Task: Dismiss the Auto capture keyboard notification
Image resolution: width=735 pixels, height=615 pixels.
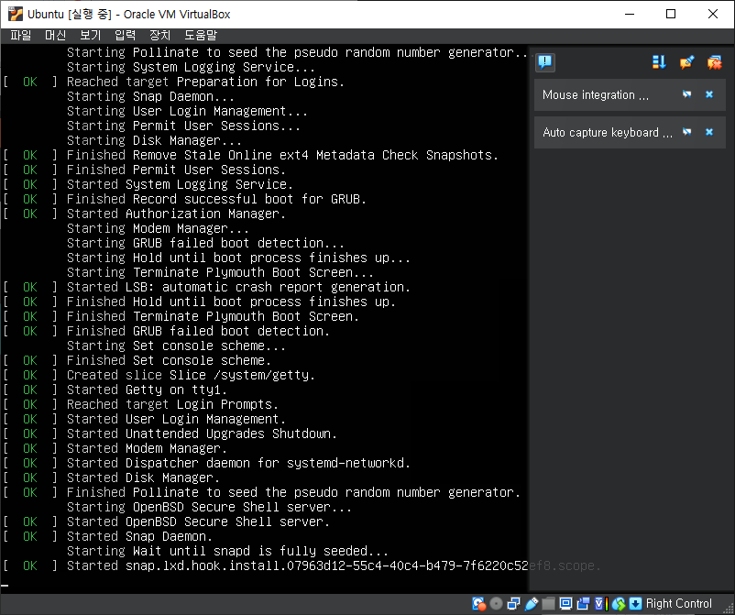Action: pyautogui.click(x=709, y=132)
